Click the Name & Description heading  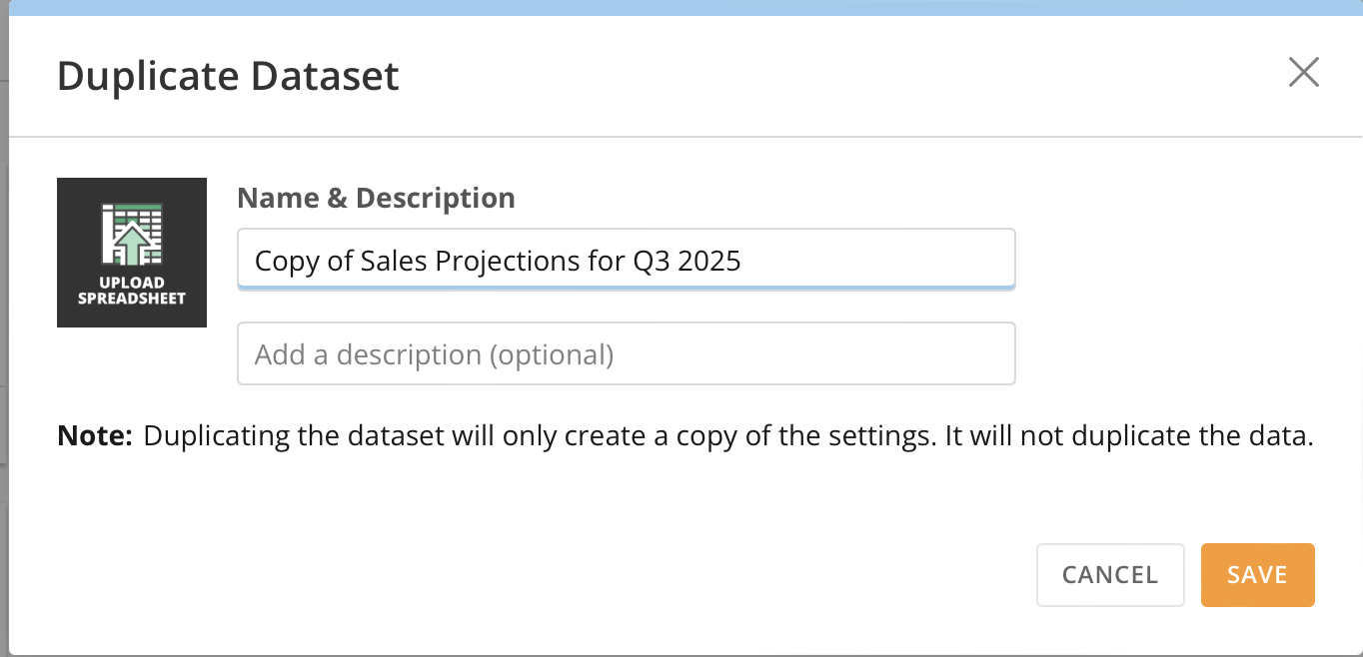[376, 198]
